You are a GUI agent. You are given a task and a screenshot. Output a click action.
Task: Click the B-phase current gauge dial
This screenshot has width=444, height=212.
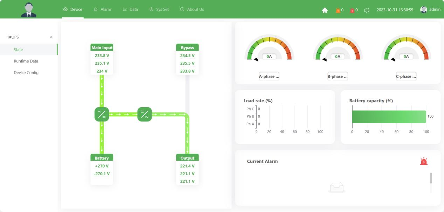pyautogui.click(x=338, y=48)
